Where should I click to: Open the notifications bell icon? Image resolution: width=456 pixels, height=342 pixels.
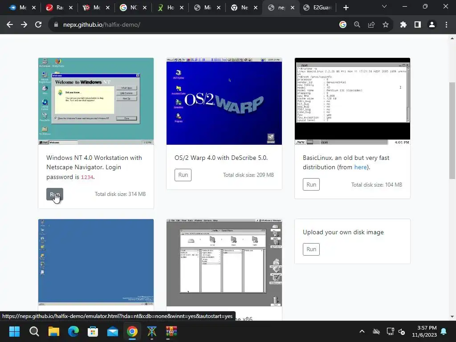tap(444, 331)
